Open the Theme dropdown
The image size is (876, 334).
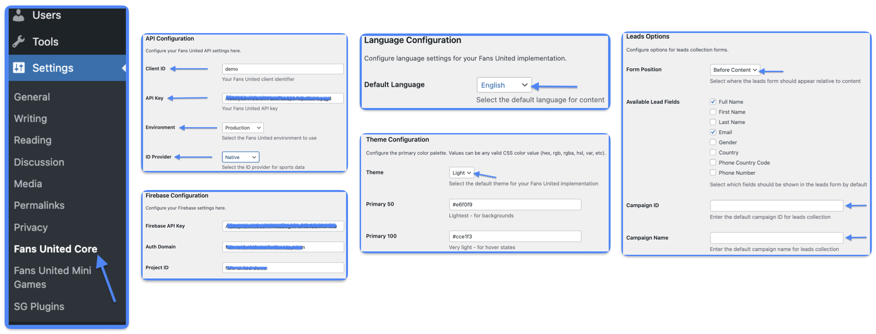pos(461,172)
